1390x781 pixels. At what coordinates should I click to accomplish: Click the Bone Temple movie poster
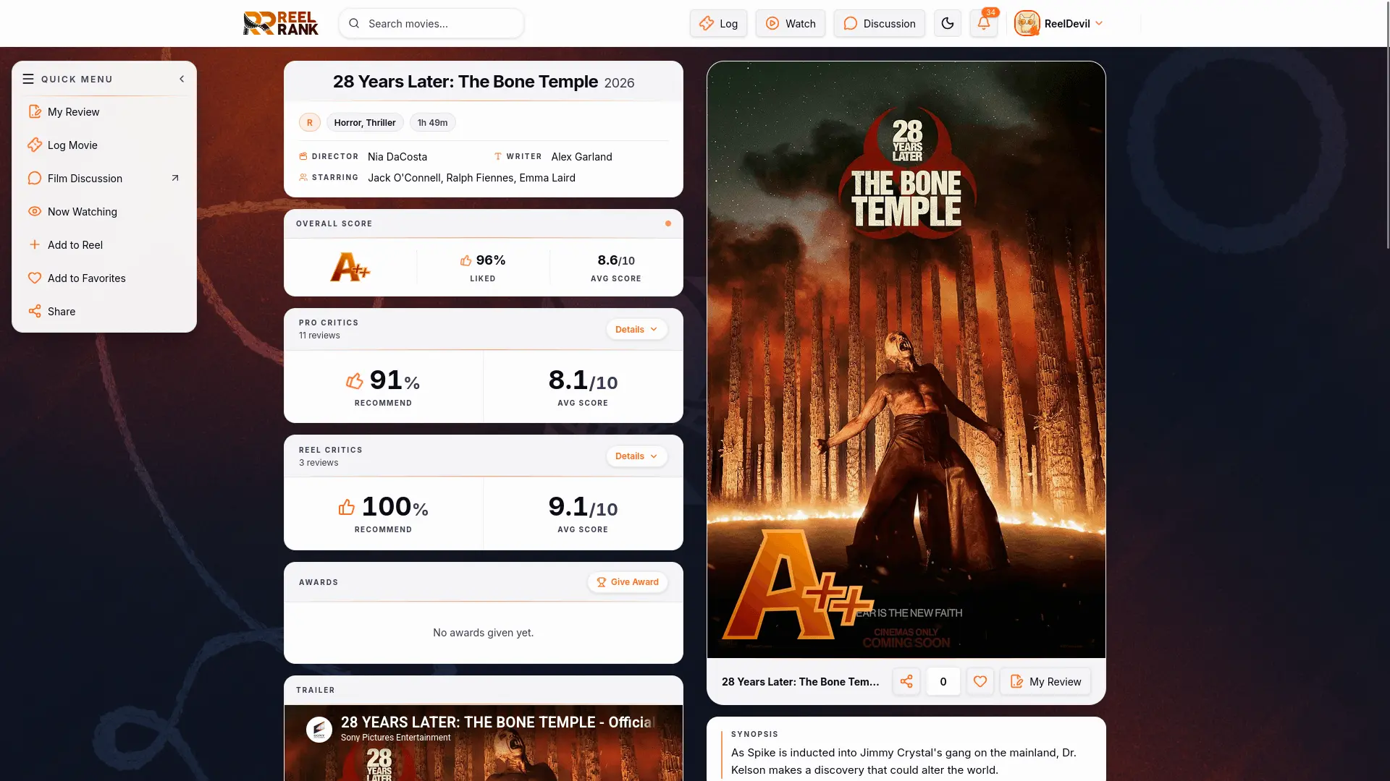point(906,359)
